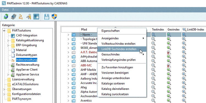Select Indexverwaltung in category tree
Image resolution: width=206 pixels, height=103 pixels.
[x=27, y=60]
